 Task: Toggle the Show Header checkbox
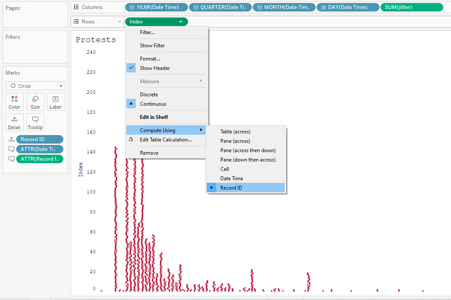click(131, 67)
